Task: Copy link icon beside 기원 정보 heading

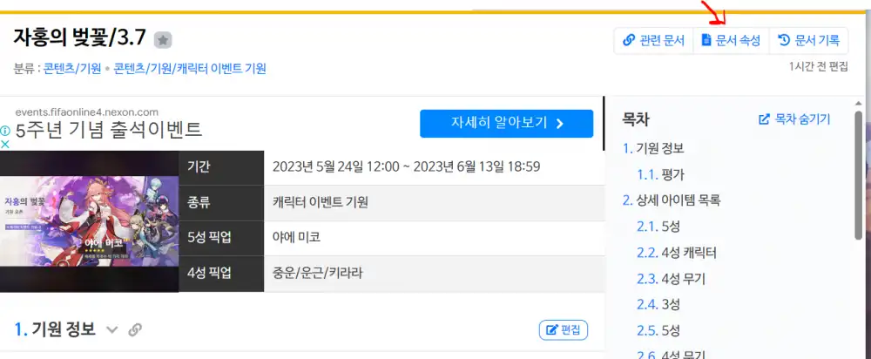Action: pyautogui.click(x=135, y=329)
